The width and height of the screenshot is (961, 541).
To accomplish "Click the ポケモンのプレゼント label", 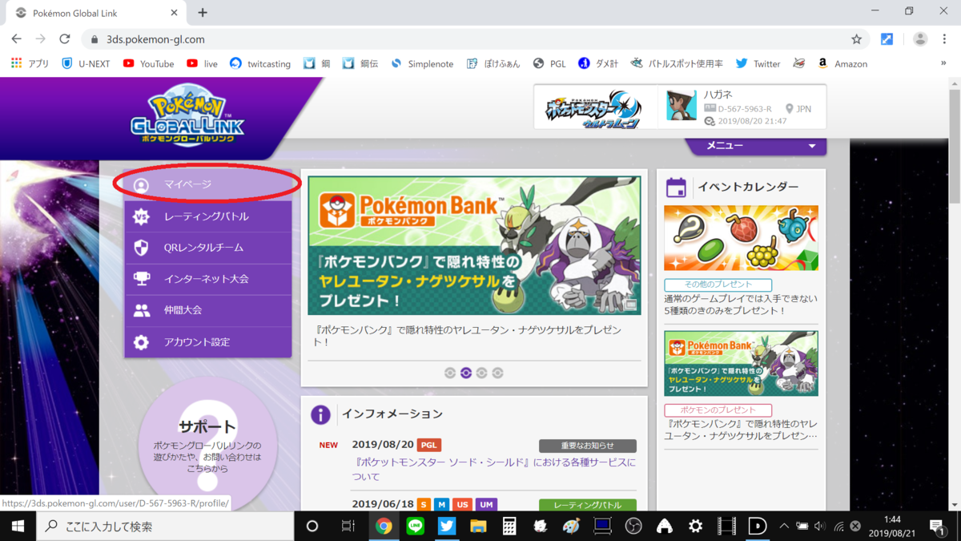I will (x=718, y=410).
